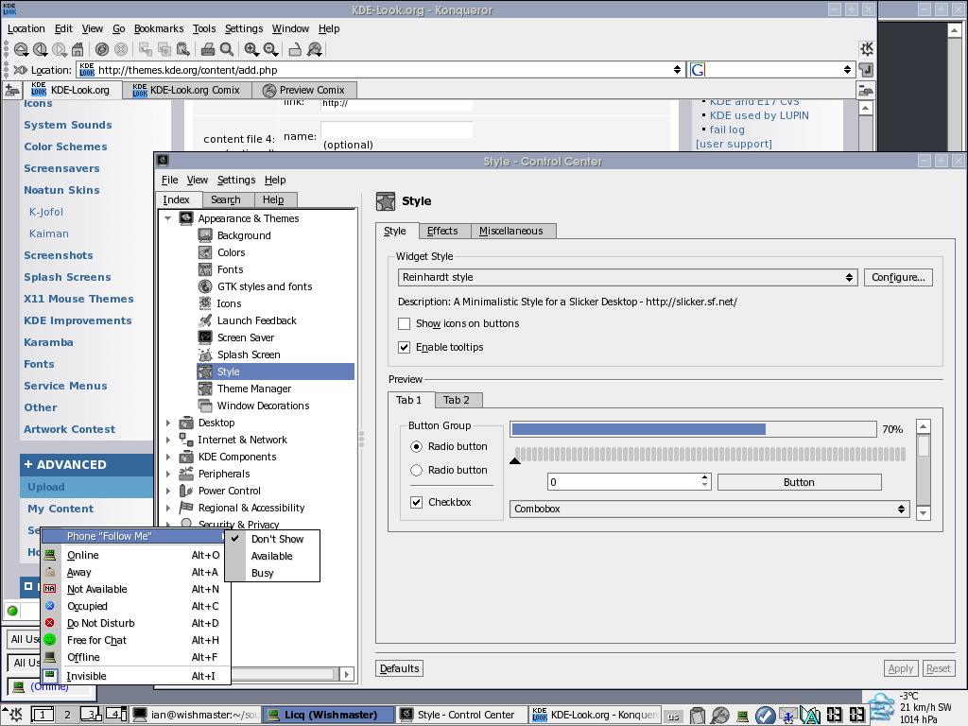This screenshot has width=968, height=726.
Task: Switch to KDE-Look.org Comix tab
Action: pos(187,90)
